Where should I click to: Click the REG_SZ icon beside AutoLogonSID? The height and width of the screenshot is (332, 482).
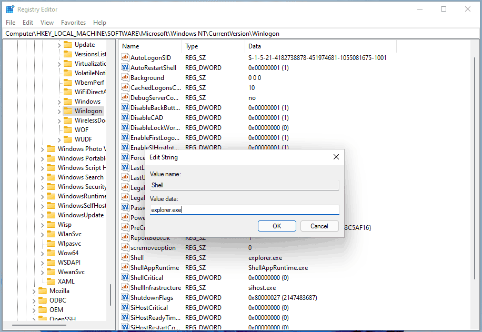[x=126, y=57]
